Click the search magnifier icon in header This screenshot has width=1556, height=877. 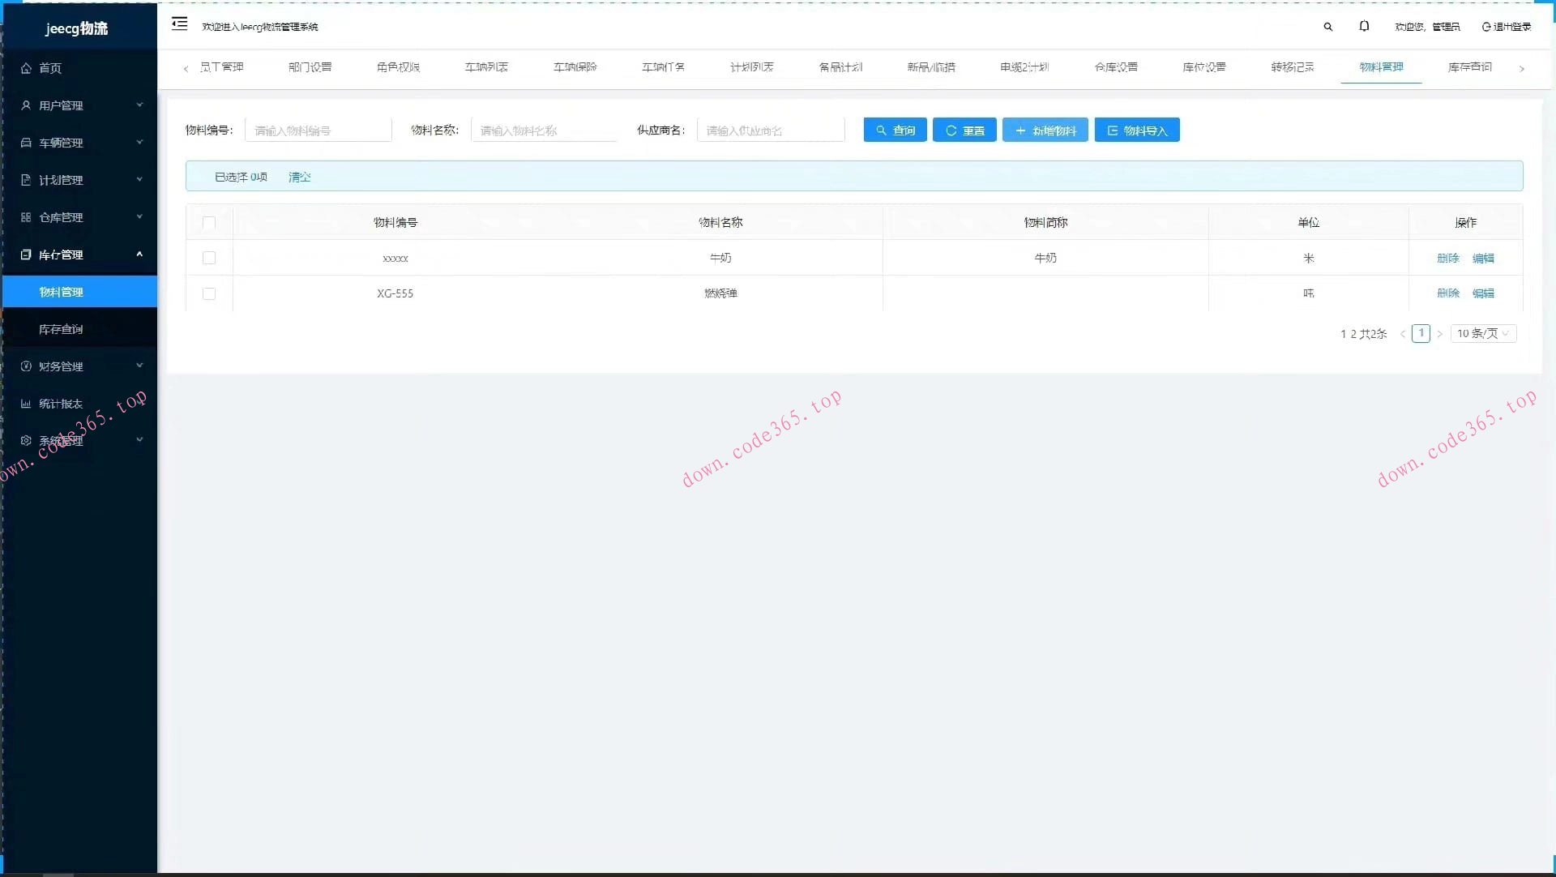click(x=1327, y=27)
